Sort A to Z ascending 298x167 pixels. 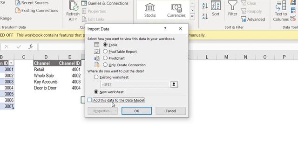205,6
